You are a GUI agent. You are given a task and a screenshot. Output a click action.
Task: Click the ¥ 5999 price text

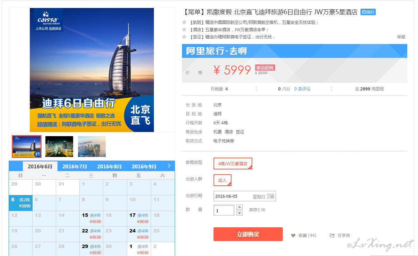[x=232, y=70]
